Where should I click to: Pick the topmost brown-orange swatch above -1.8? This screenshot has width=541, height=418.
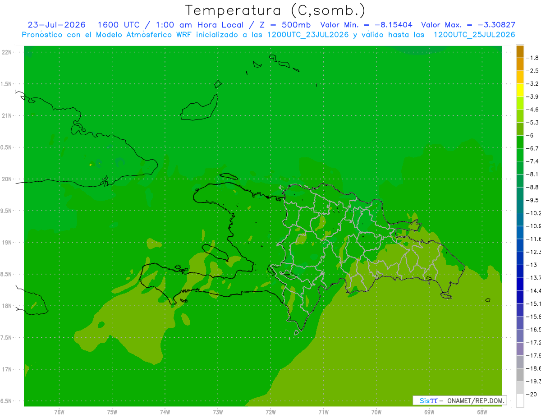(x=520, y=51)
